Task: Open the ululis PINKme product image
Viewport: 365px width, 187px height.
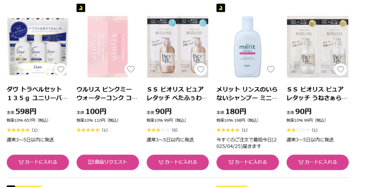Action: click(108, 47)
